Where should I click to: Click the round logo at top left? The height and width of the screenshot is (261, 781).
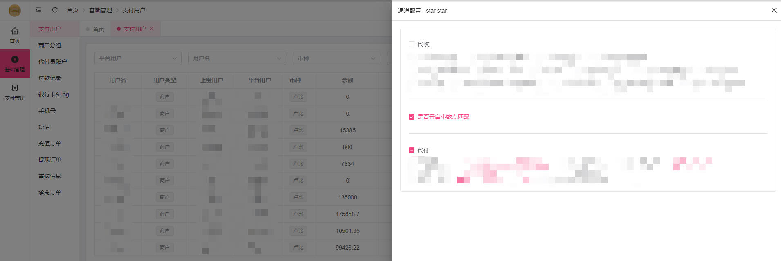click(15, 10)
